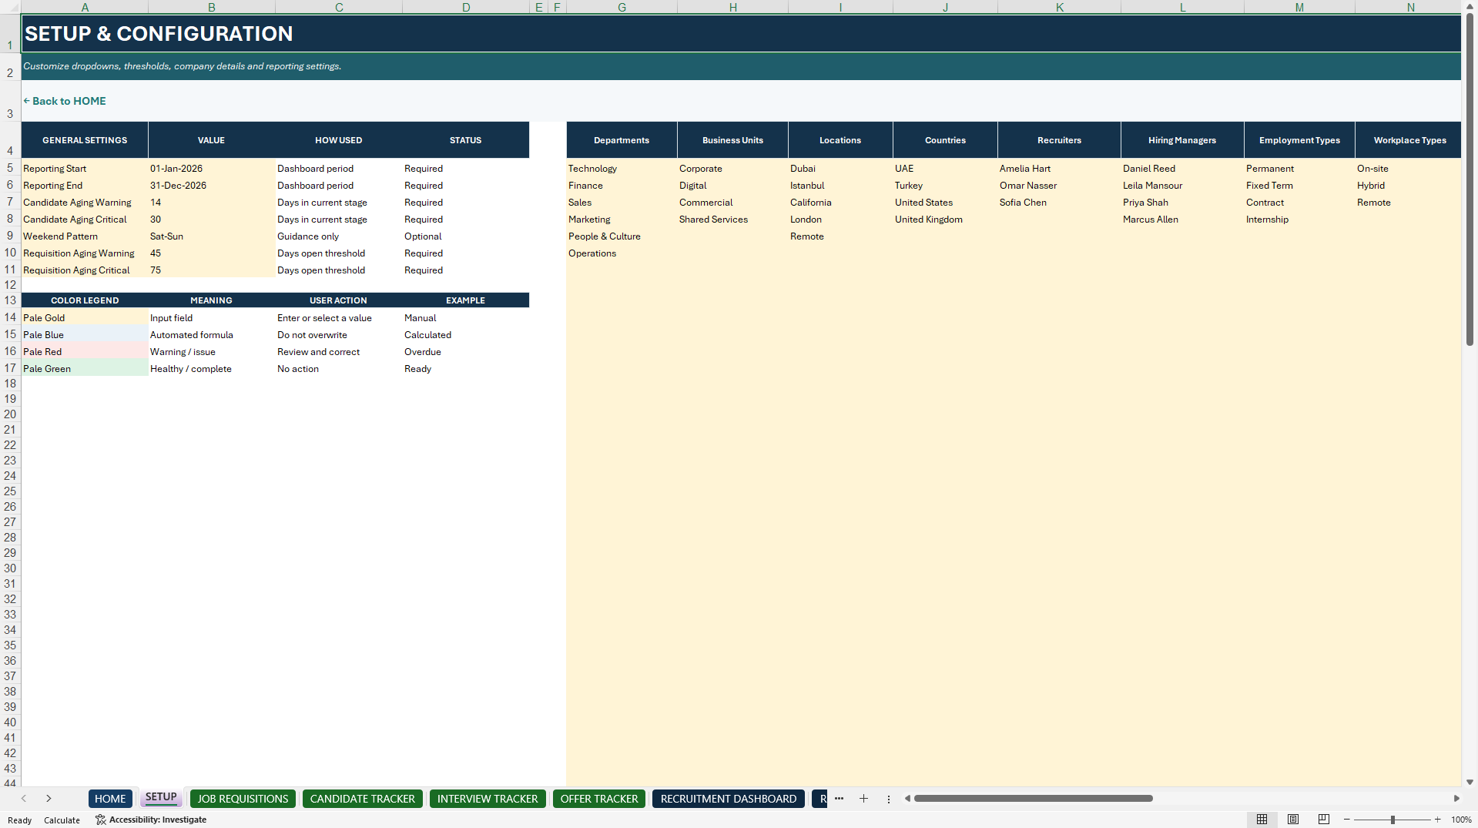Edit Candidate Aging Warning value 14
The image size is (1478, 828).
212,203
